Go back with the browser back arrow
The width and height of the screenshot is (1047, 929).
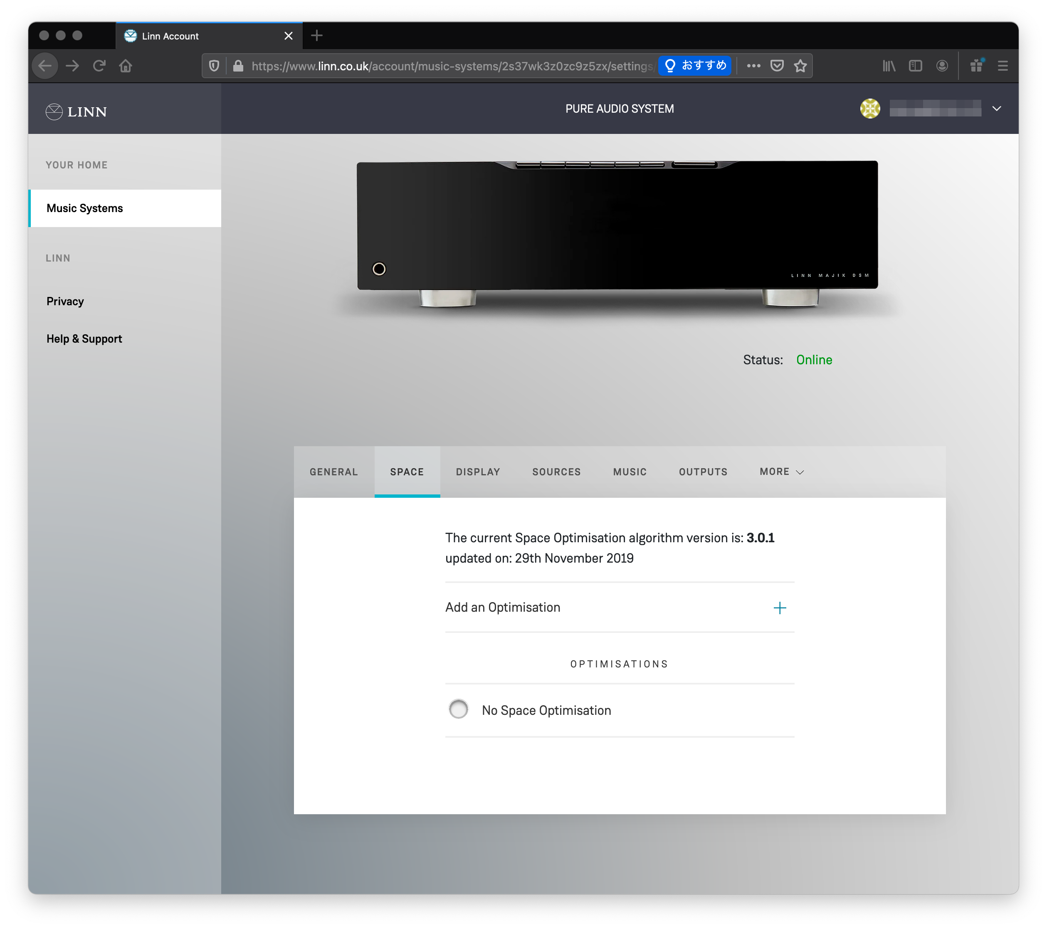pyautogui.click(x=45, y=66)
